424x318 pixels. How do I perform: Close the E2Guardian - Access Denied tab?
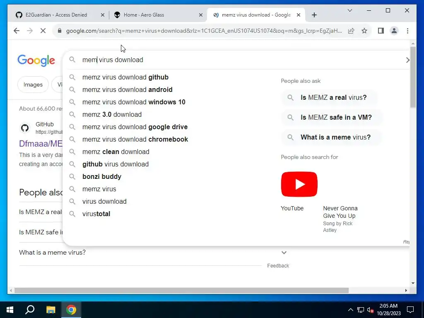(103, 15)
